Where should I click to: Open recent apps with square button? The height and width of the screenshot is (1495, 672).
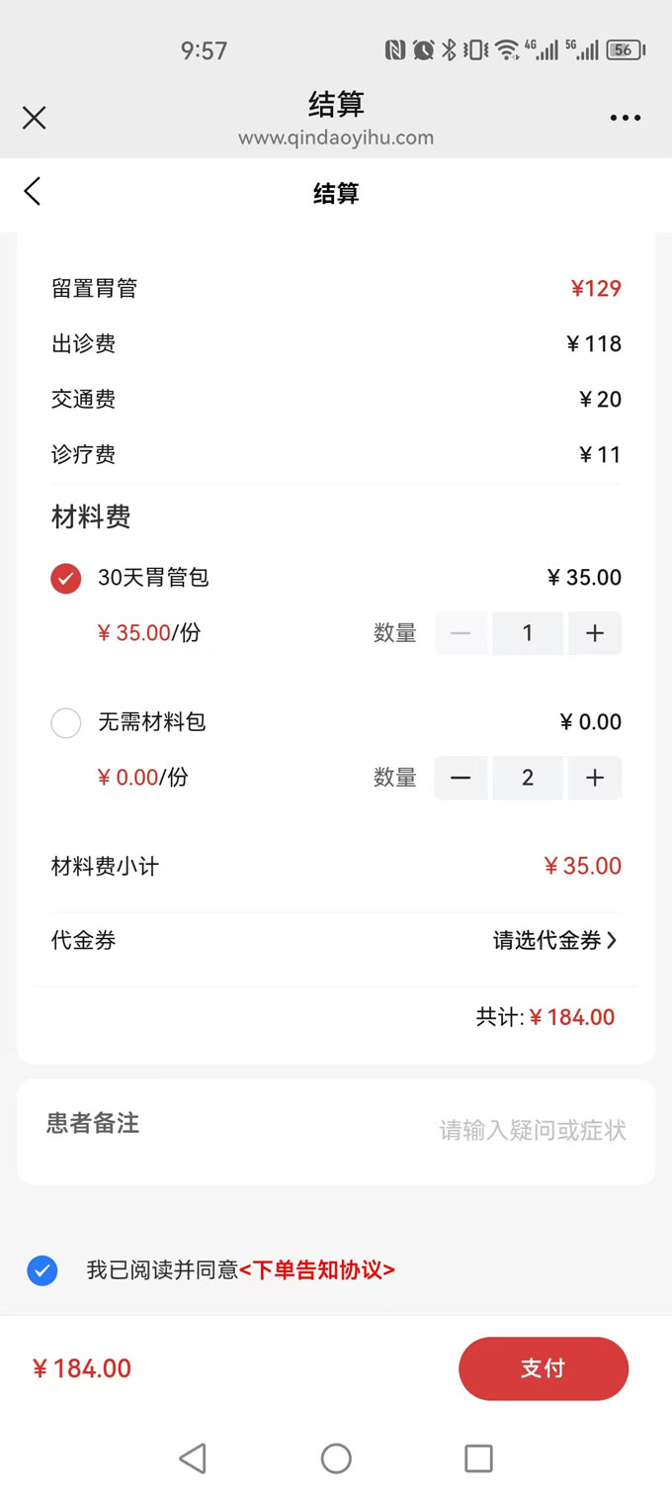coord(478,1457)
